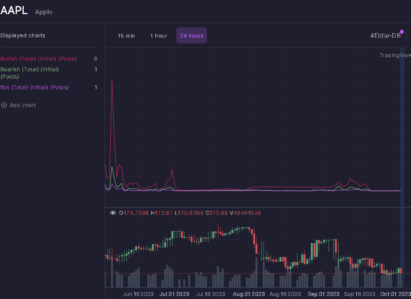Click the TradingView attribution link

point(395,55)
